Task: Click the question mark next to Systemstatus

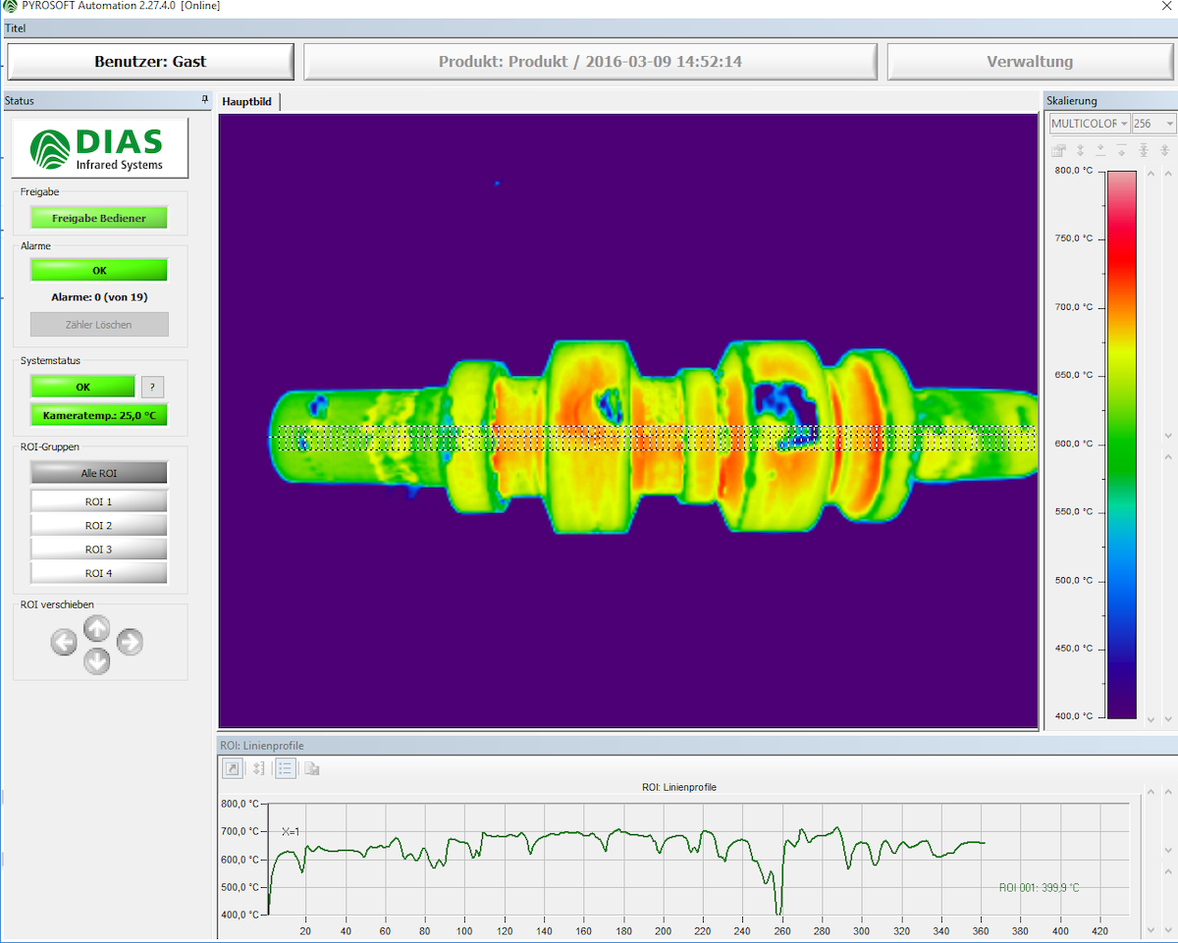Action: tap(152, 387)
